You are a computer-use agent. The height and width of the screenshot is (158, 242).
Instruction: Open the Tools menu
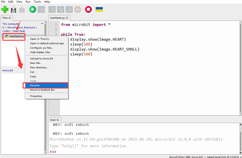pos(37,2)
